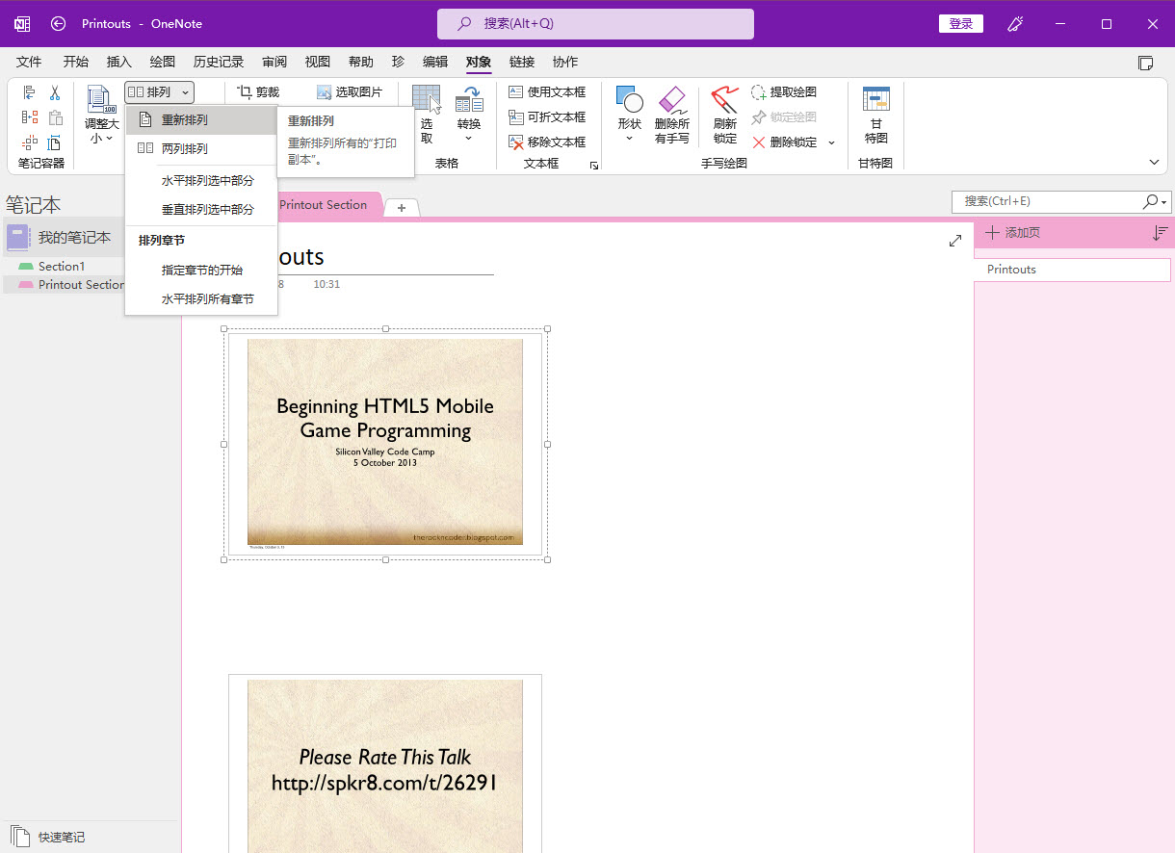The image size is (1175, 853).
Task: Add a new section with plus tab
Action: tap(402, 207)
